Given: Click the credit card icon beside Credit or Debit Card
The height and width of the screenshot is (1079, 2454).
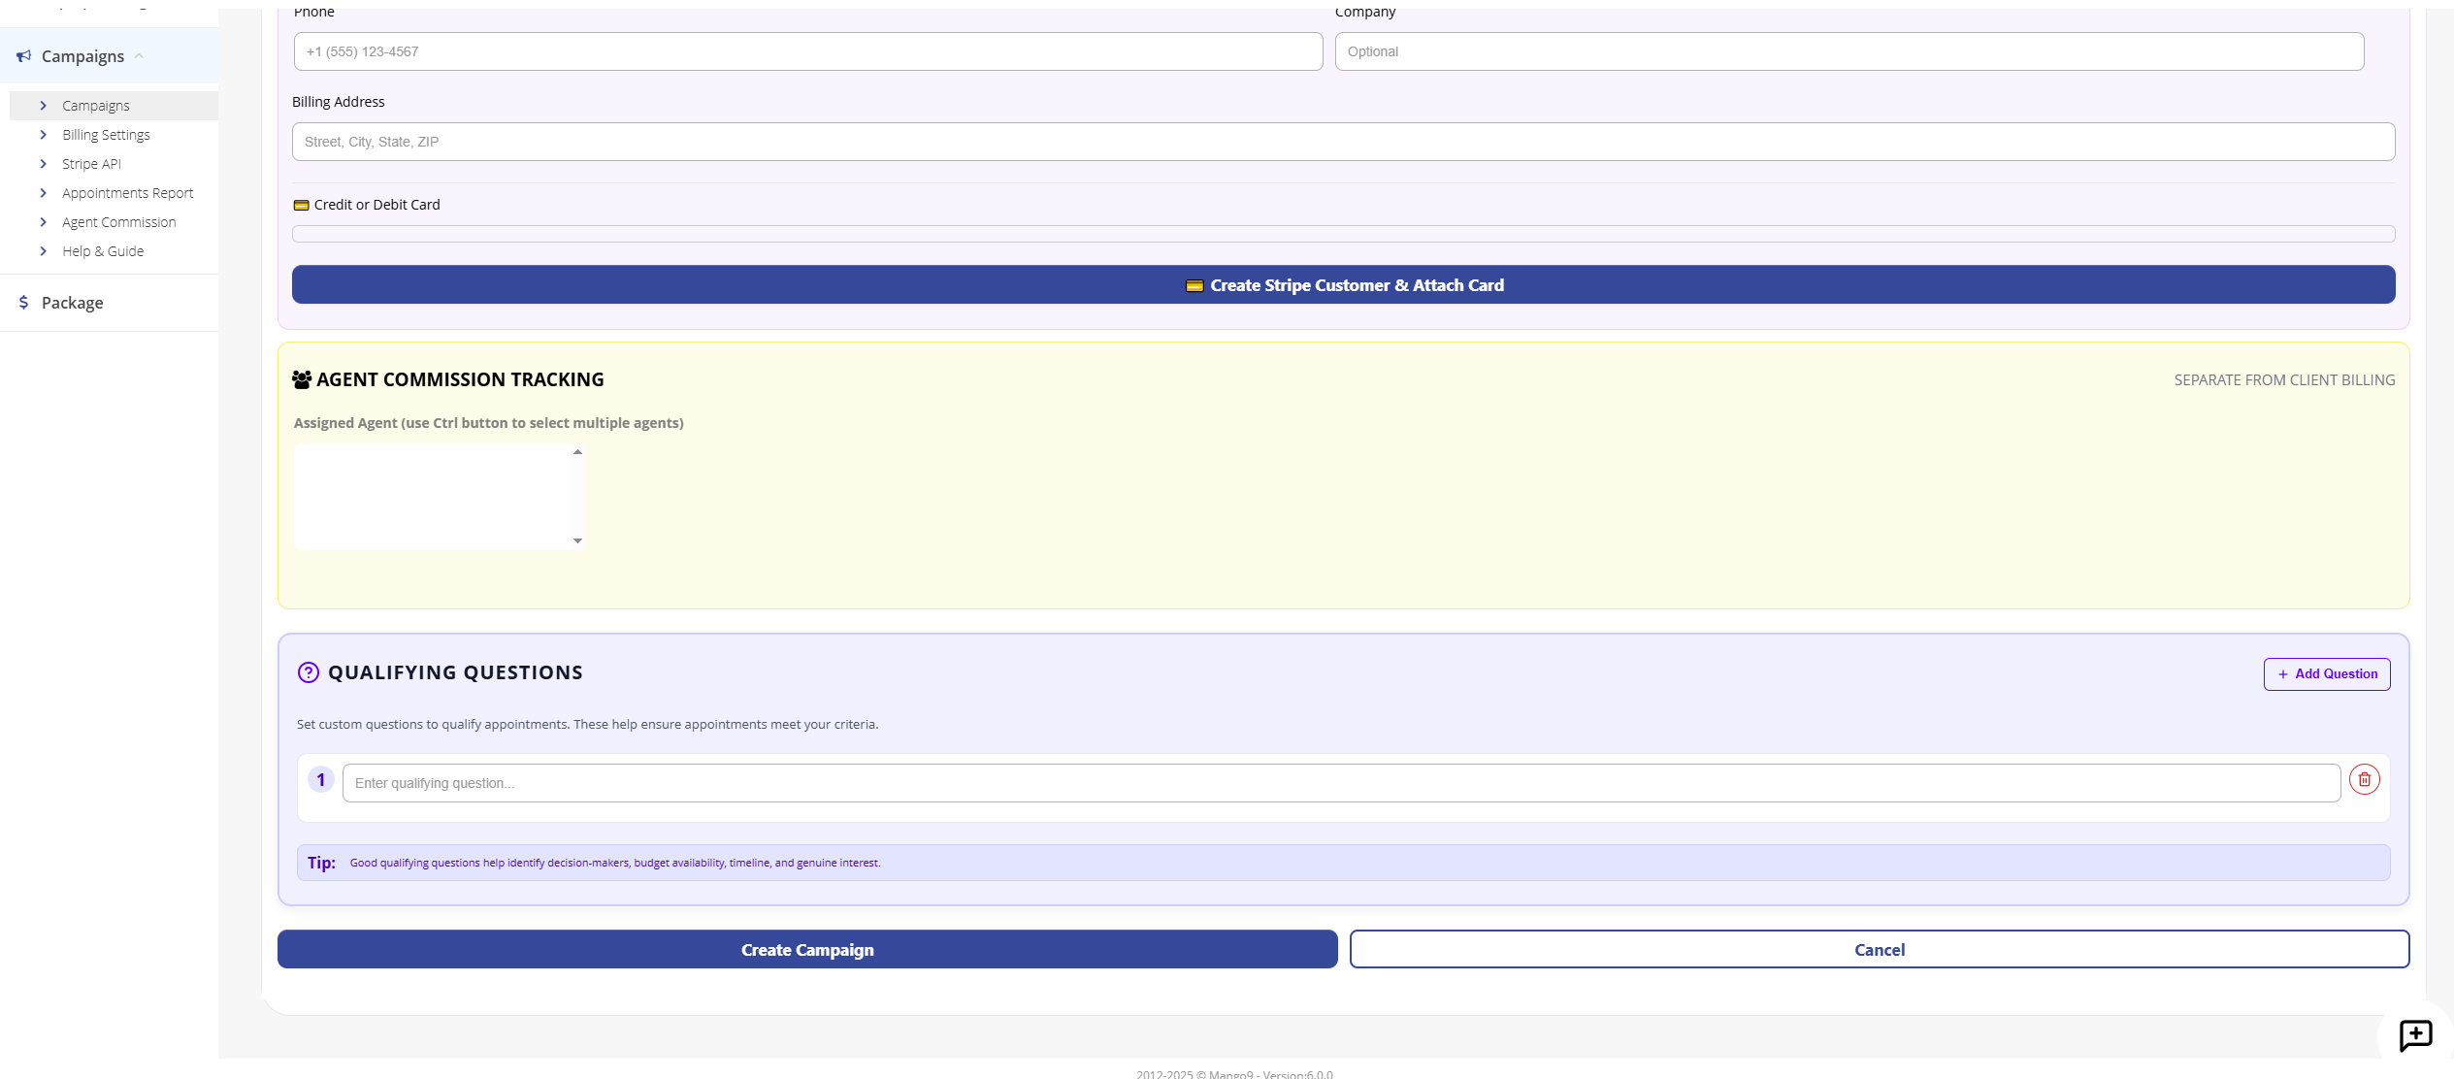Looking at the screenshot, I should [x=302, y=205].
